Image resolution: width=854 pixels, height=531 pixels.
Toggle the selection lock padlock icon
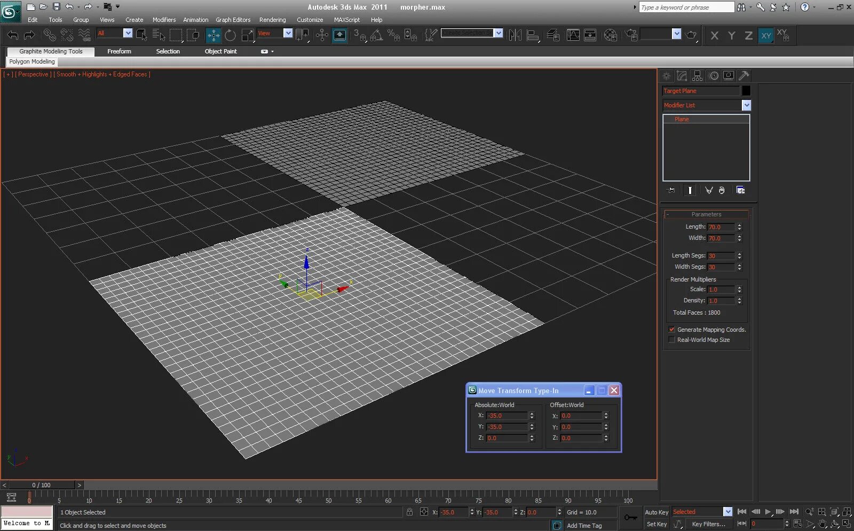pyautogui.click(x=409, y=512)
